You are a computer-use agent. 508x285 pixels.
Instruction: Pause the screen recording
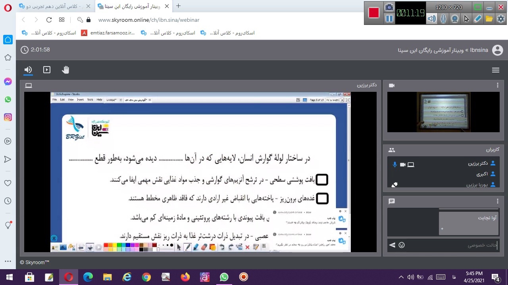click(x=389, y=19)
